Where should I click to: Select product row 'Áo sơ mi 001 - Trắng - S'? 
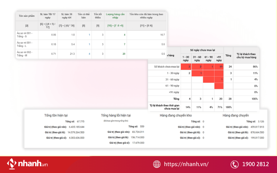point(91,35)
